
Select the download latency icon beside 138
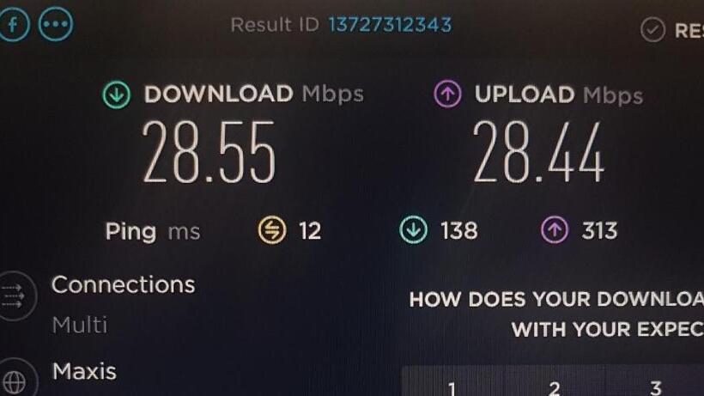(413, 230)
